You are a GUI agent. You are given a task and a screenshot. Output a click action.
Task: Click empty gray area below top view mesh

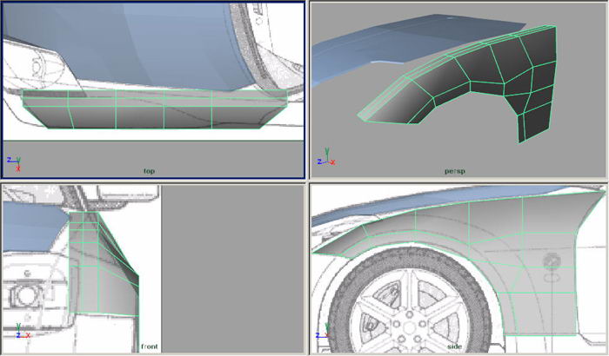point(148,152)
